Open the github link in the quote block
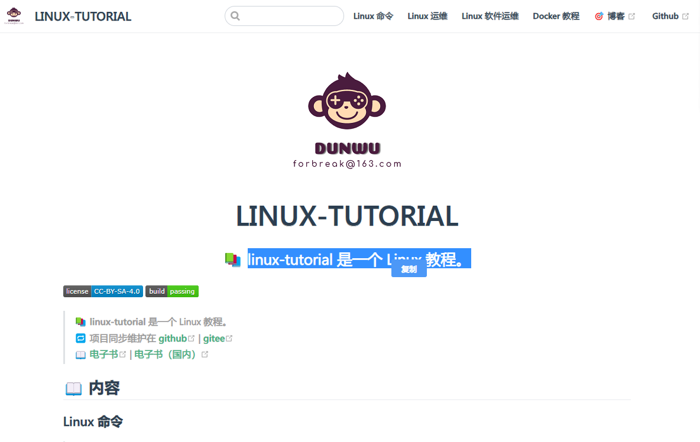Image resolution: width=700 pixels, height=442 pixels. click(x=173, y=338)
